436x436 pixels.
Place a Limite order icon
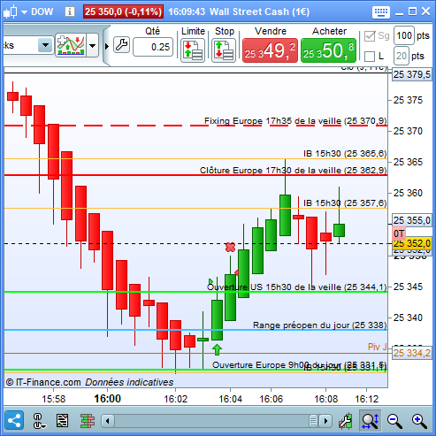[x=193, y=50]
